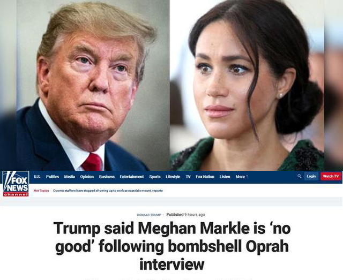Navigate to Business news

pyautogui.click(x=107, y=177)
